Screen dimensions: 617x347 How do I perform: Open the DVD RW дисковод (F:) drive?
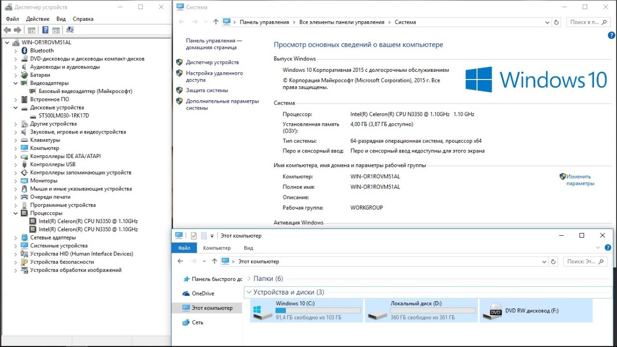point(536,310)
